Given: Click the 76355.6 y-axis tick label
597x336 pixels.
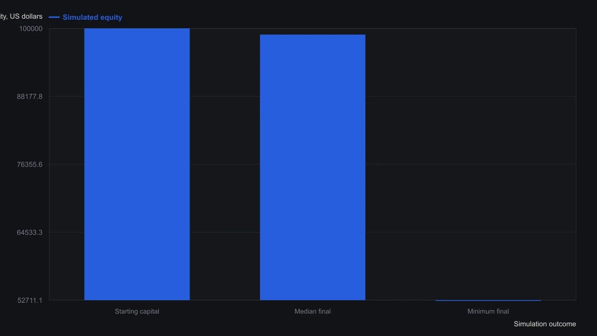Looking at the screenshot, I should click(29, 165).
